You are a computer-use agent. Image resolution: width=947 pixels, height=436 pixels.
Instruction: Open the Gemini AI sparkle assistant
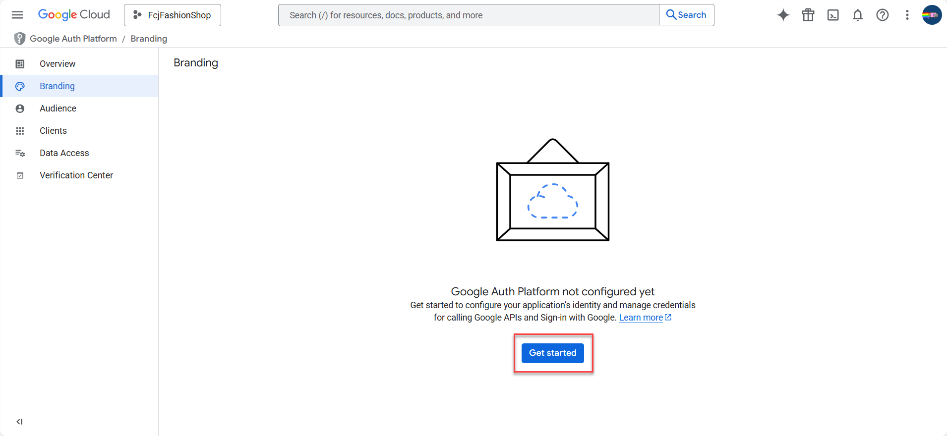tap(783, 15)
